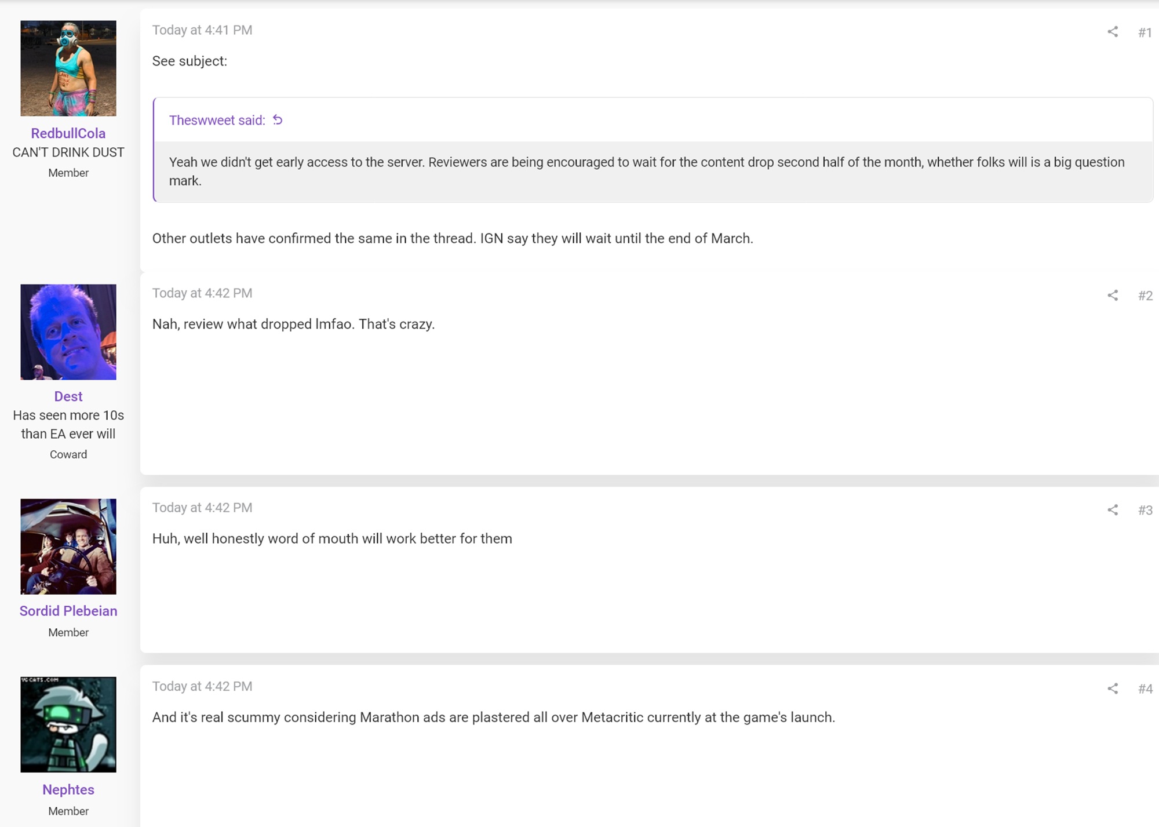Click first post's 4:41 PM timestamp
1159x827 pixels.
click(x=202, y=30)
